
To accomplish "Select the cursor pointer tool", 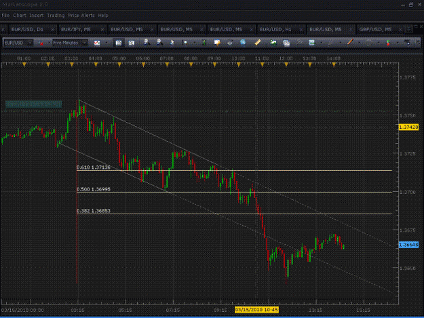I will pyautogui.click(x=172, y=43).
